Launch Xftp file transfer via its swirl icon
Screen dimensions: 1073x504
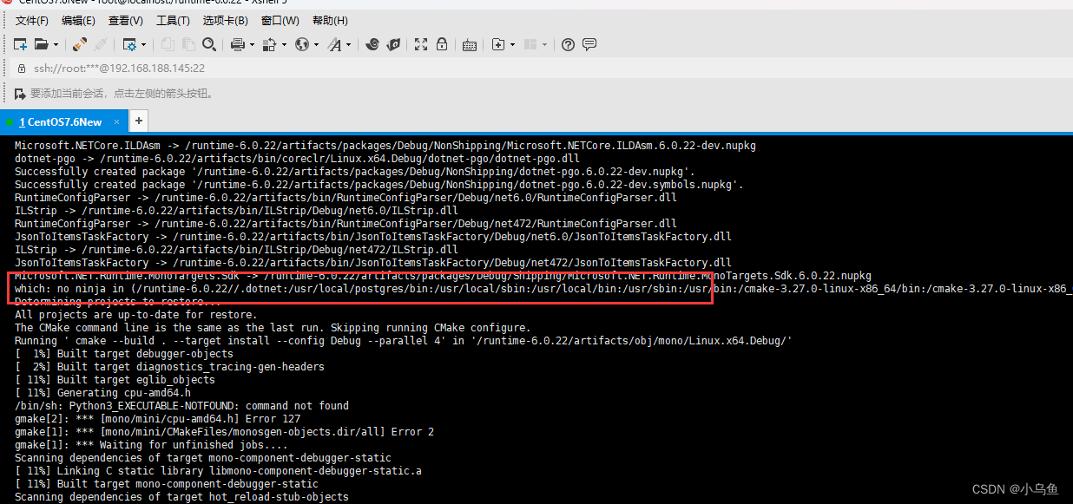pyautogui.click(x=372, y=44)
